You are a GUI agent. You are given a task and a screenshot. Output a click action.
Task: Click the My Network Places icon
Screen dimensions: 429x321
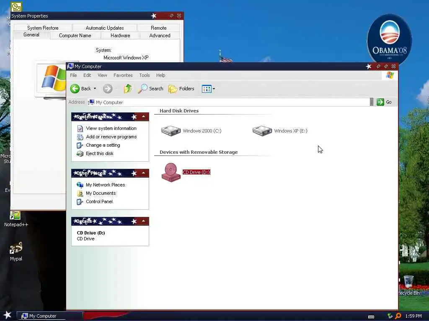point(80,185)
